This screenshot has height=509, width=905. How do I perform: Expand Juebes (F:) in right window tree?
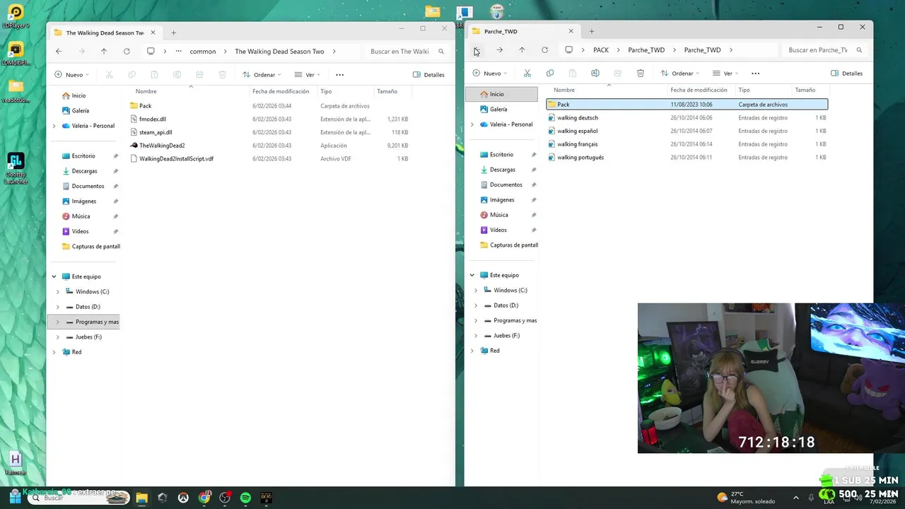click(x=476, y=336)
